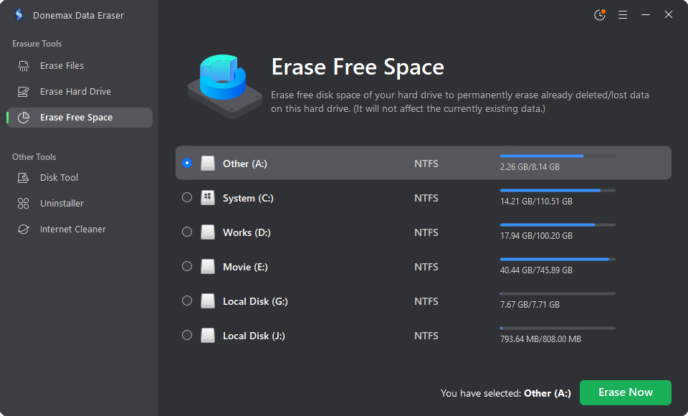Screen dimensions: 688x416
Task: Click the 'Movie (E:)' drive name
Action: (245, 267)
